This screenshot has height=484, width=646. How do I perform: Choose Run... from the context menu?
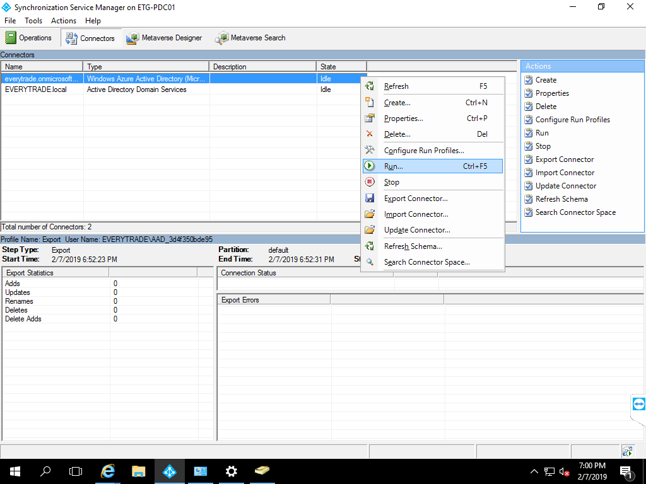(433, 166)
